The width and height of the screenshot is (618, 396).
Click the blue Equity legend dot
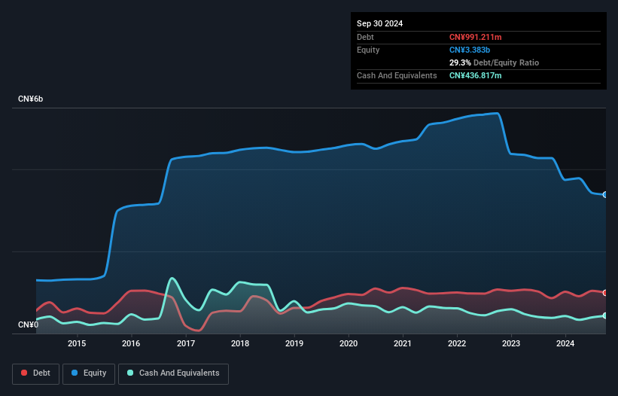point(75,373)
